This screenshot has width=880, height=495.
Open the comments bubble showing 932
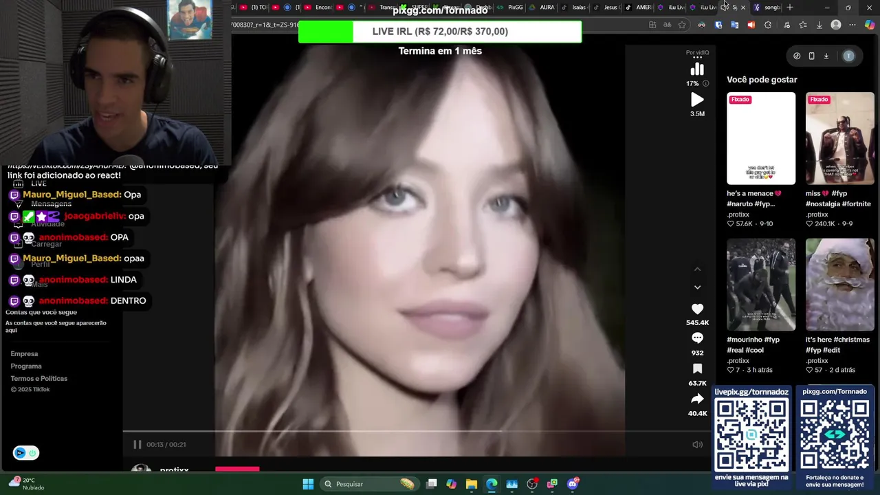pyautogui.click(x=697, y=338)
